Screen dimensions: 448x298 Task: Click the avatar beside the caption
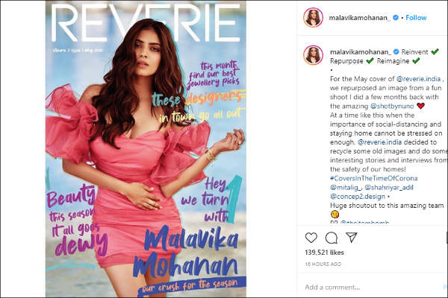click(313, 54)
